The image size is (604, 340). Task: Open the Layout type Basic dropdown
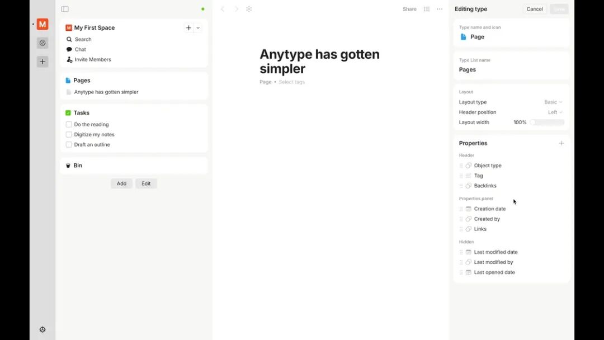[x=553, y=102]
